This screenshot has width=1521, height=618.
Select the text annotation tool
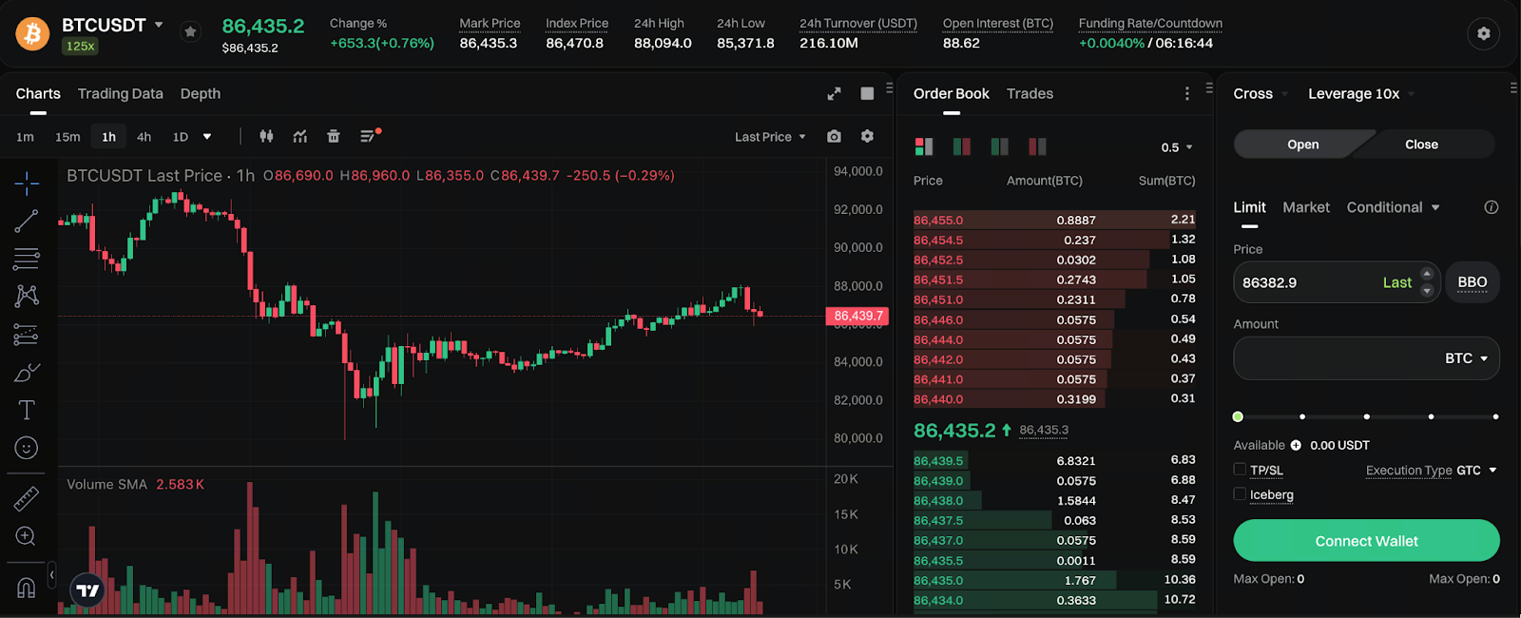(x=27, y=410)
